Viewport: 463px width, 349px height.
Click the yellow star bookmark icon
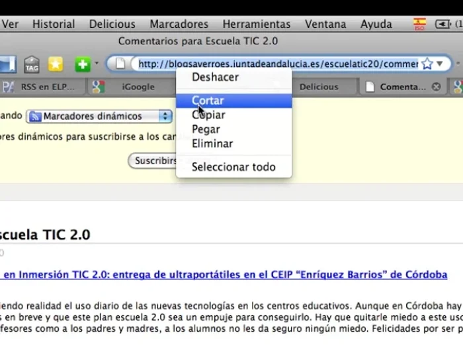[x=56, y=64]
